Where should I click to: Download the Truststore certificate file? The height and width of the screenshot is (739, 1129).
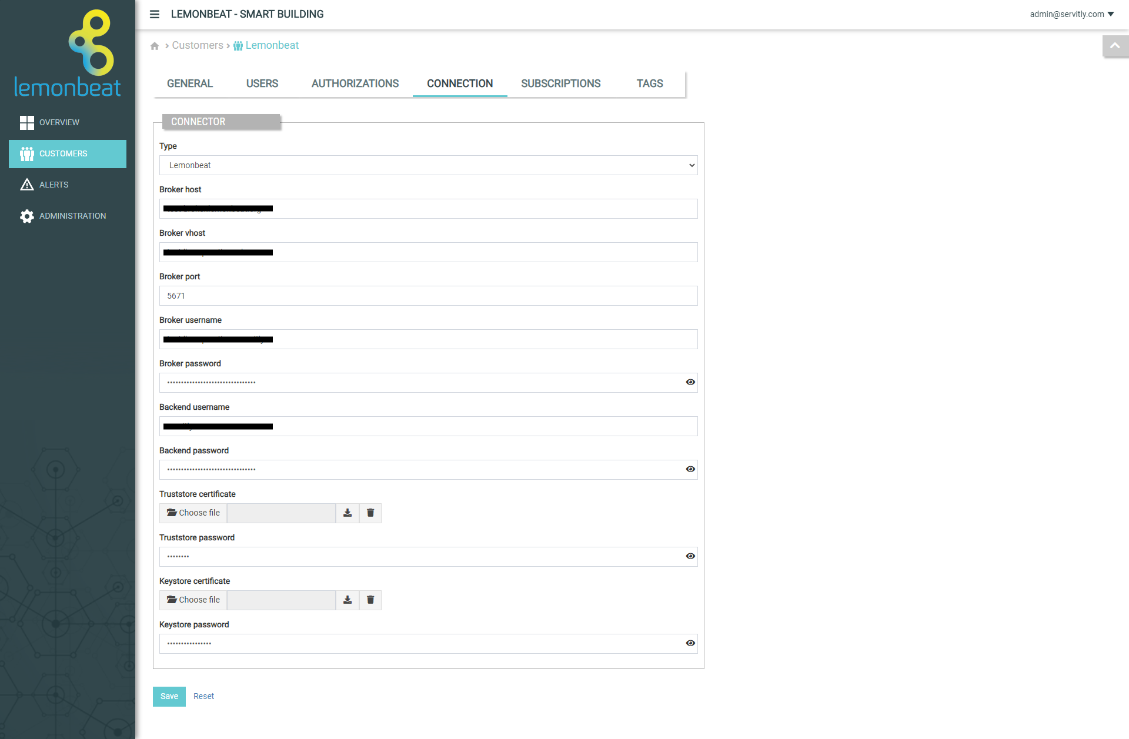(x=348, y=513)
